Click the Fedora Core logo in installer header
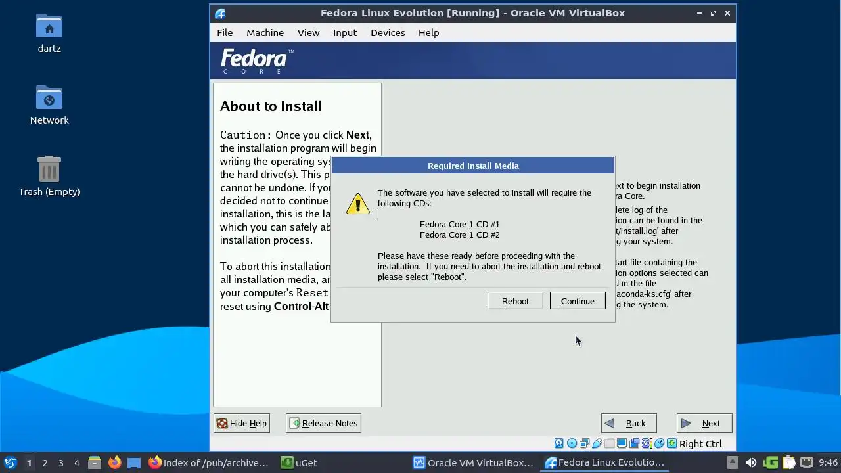 [x=257, y=61]
